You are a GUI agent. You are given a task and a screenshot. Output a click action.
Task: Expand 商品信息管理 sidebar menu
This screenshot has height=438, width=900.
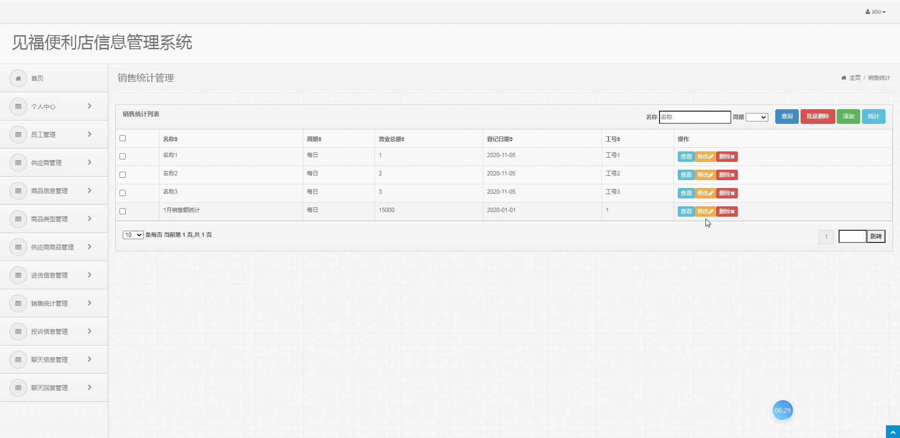[x=54, y=191]
